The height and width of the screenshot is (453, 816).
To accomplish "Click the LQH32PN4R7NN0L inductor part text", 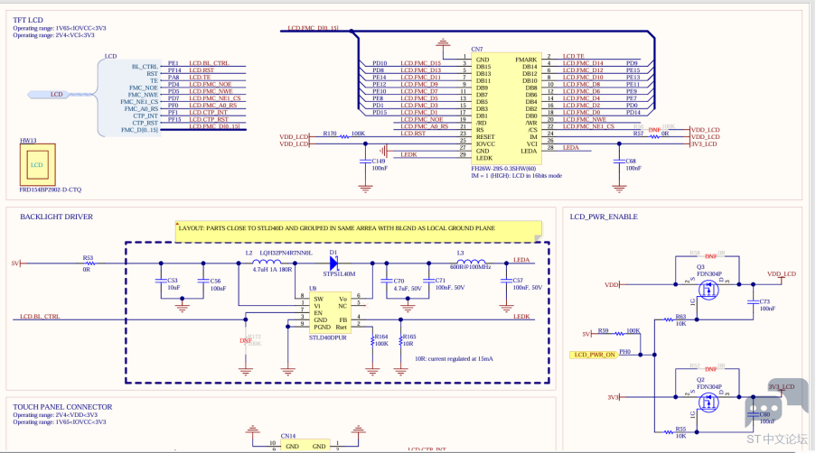I will 286,253.
